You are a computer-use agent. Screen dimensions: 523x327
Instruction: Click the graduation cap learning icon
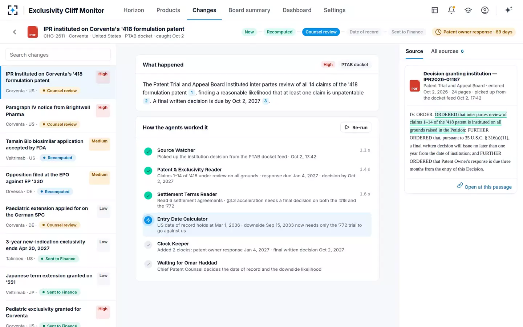click(x=468, y=10)
